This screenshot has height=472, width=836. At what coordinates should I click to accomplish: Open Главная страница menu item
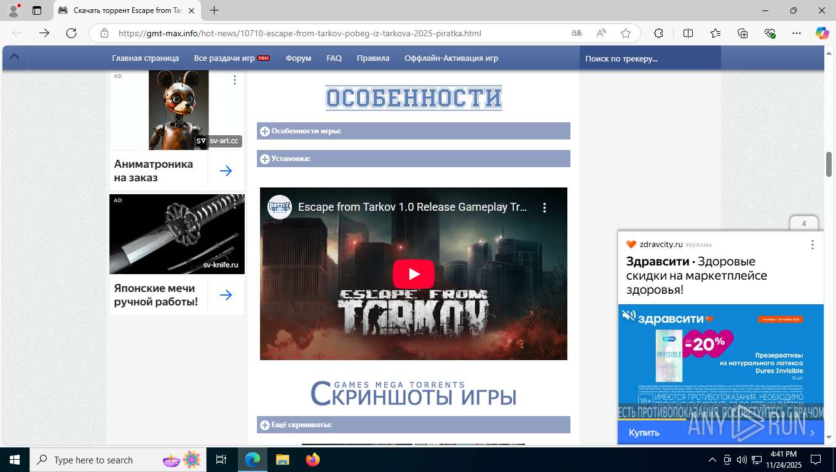(x=145, y=58)
